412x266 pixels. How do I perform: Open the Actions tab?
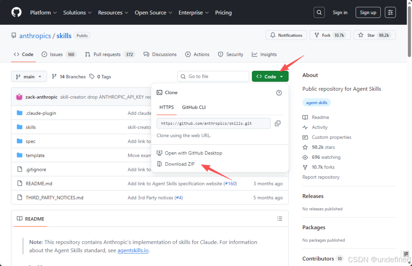pos(197,55)
